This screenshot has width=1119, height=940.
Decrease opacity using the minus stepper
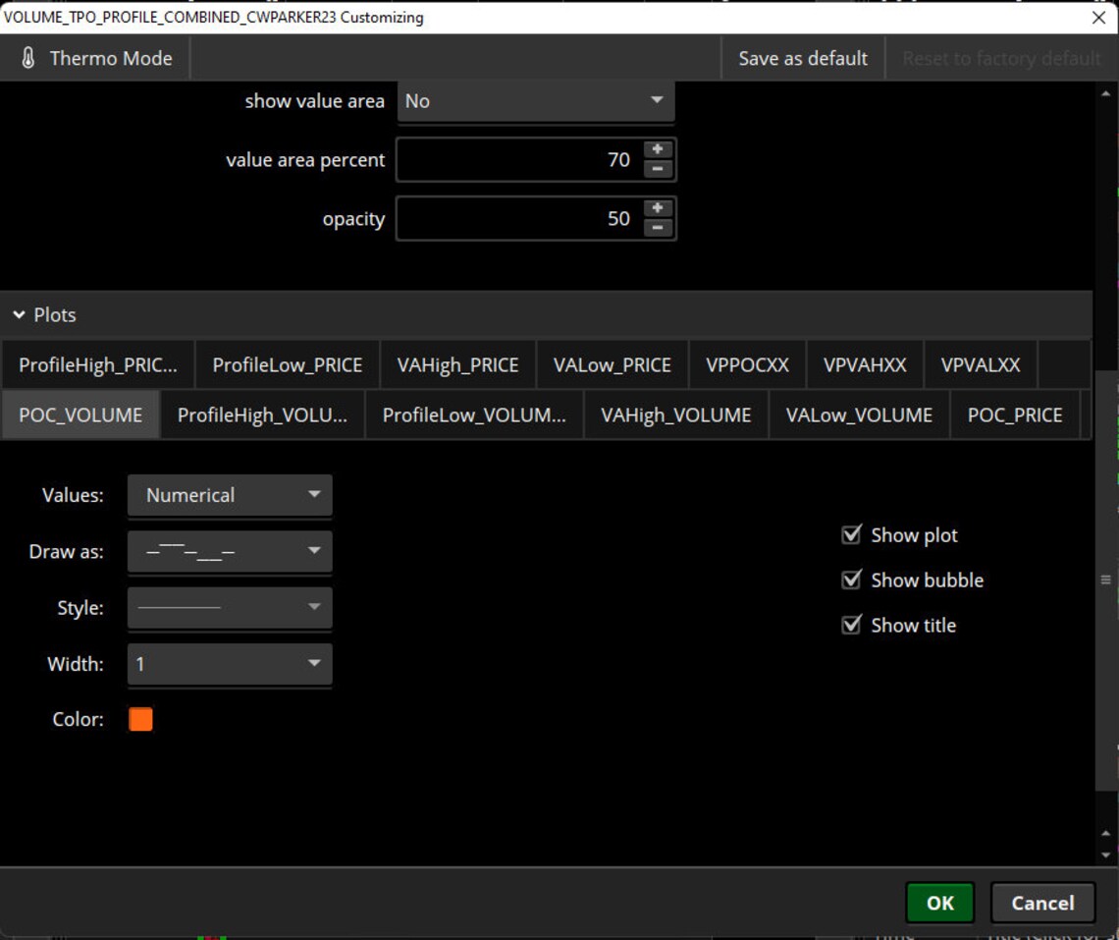coord(658,228)
